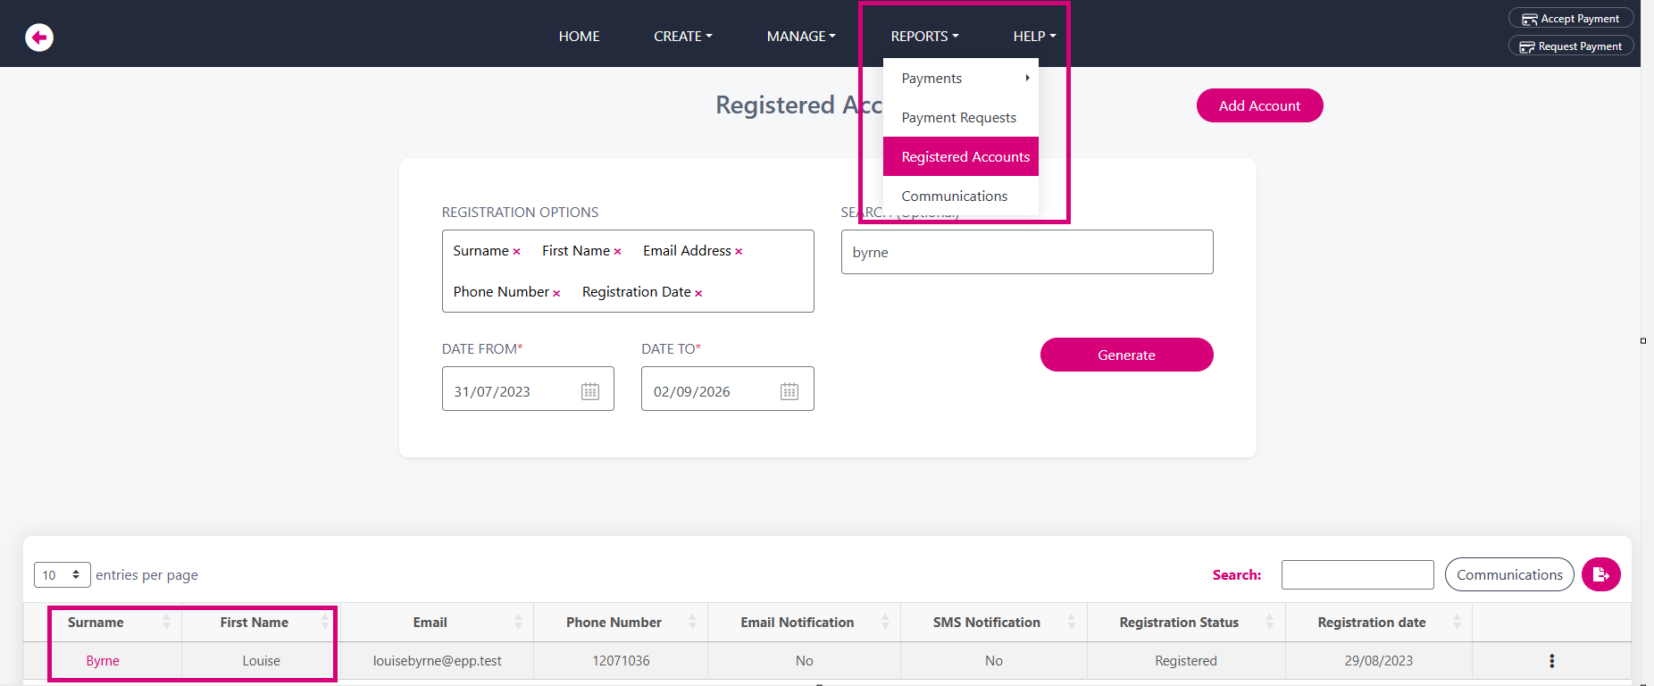Screen dimensions: 1654x686
Task: Select Payment Requests from Reports menu
Action: point(960,118)
